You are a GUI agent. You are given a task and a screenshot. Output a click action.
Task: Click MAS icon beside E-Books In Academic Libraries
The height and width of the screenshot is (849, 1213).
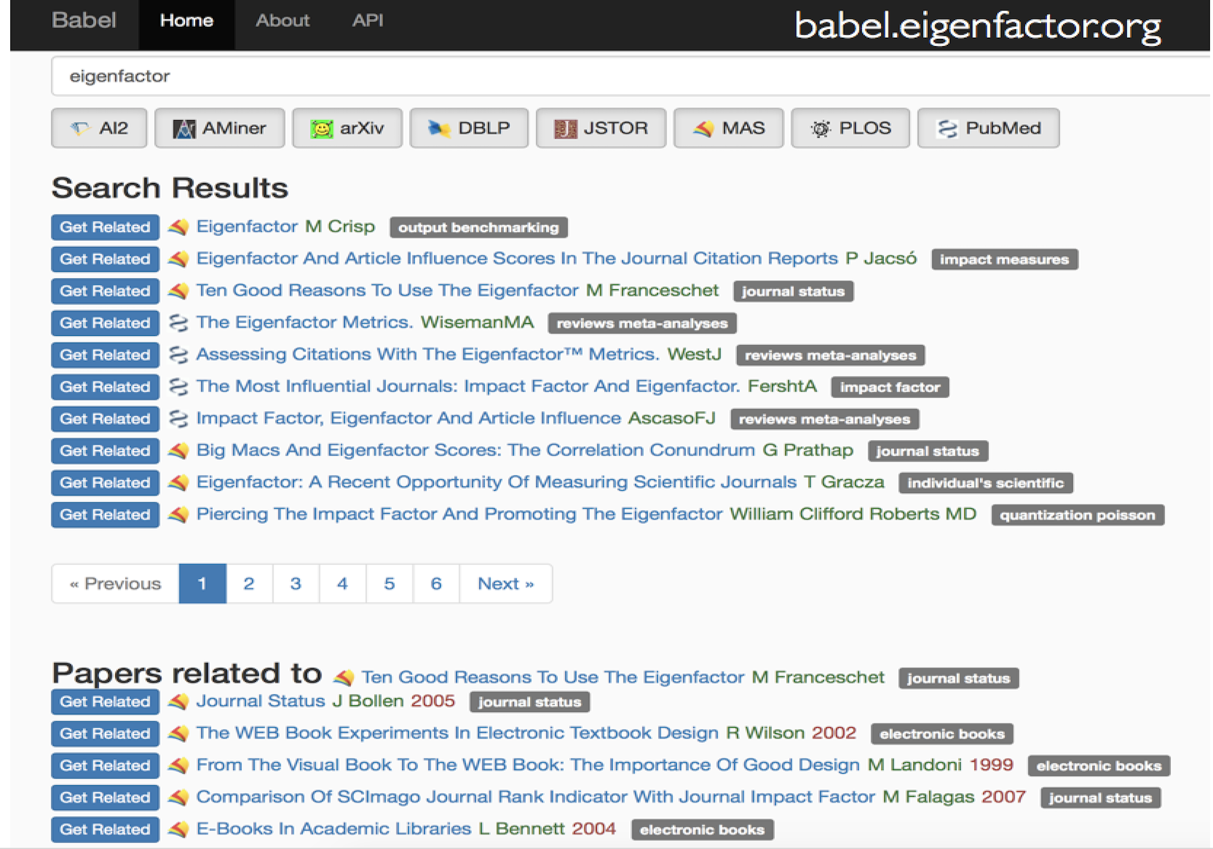click(178, 830)
